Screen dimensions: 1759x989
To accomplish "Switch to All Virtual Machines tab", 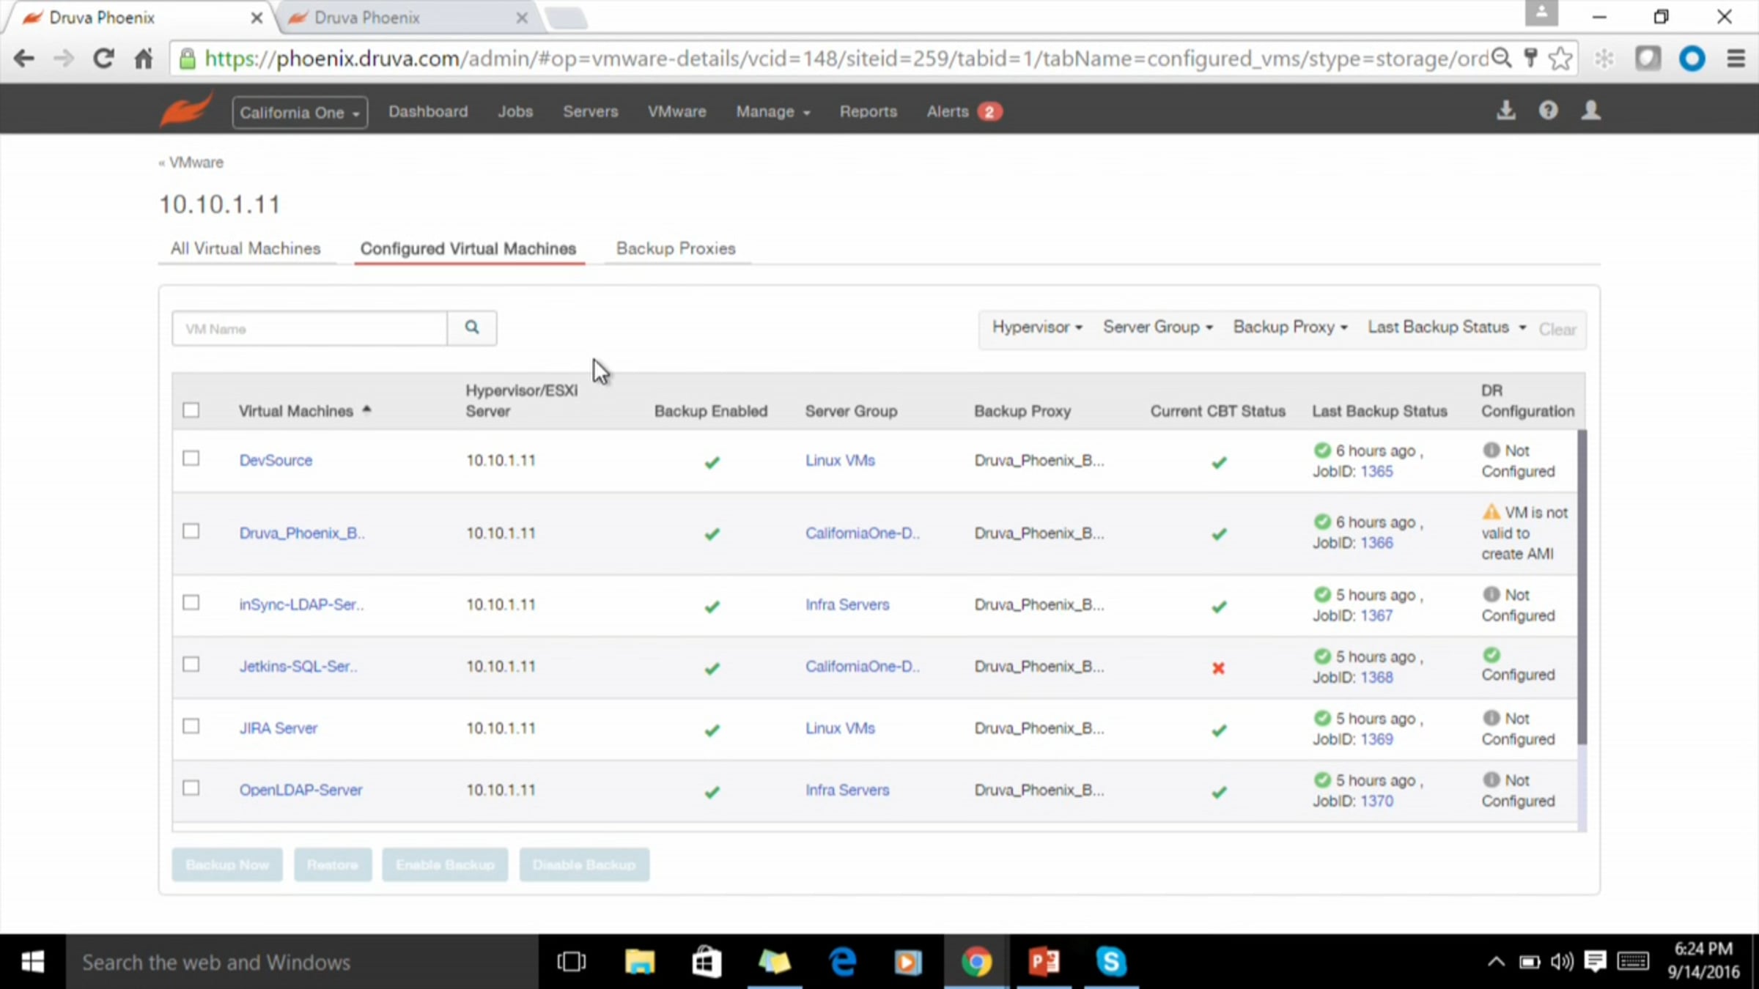I will pos(246,248).
